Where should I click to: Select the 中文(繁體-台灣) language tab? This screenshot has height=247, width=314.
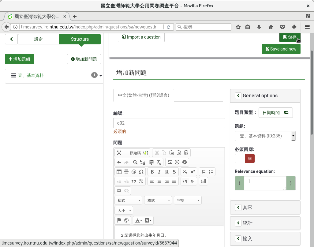(144, 95)
